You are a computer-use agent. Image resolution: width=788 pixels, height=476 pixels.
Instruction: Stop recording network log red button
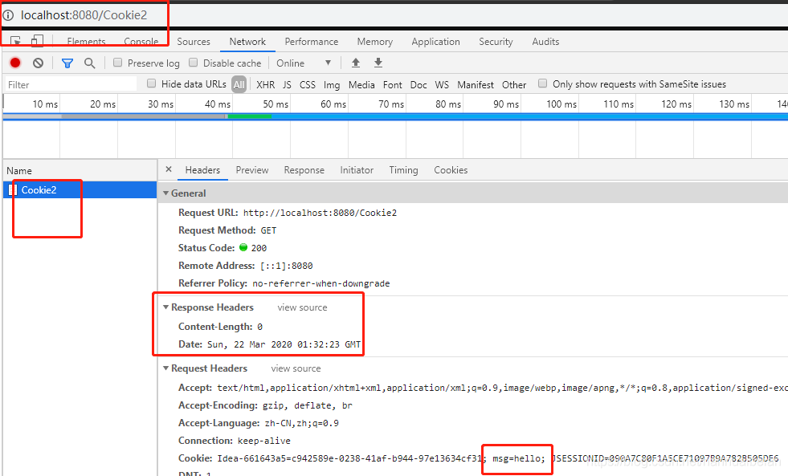pos(15,63)
